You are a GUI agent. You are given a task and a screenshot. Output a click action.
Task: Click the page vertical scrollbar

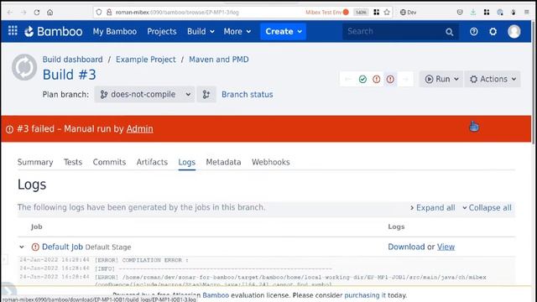[534, 82]
